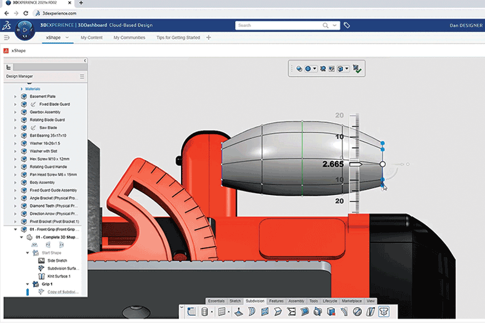485x323 pixels.
Task: Click the tag icon beside search
Action: click(347, 25)
